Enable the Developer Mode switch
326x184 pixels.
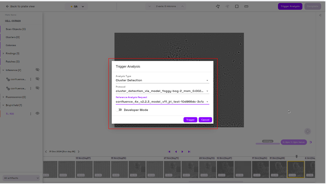pos(119,110)
